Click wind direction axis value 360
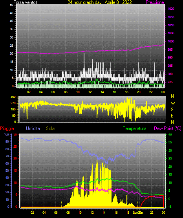183x218 pixels. [13, 97]
